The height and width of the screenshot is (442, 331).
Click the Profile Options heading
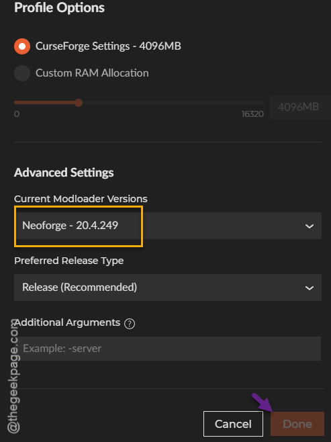(60, 7)
